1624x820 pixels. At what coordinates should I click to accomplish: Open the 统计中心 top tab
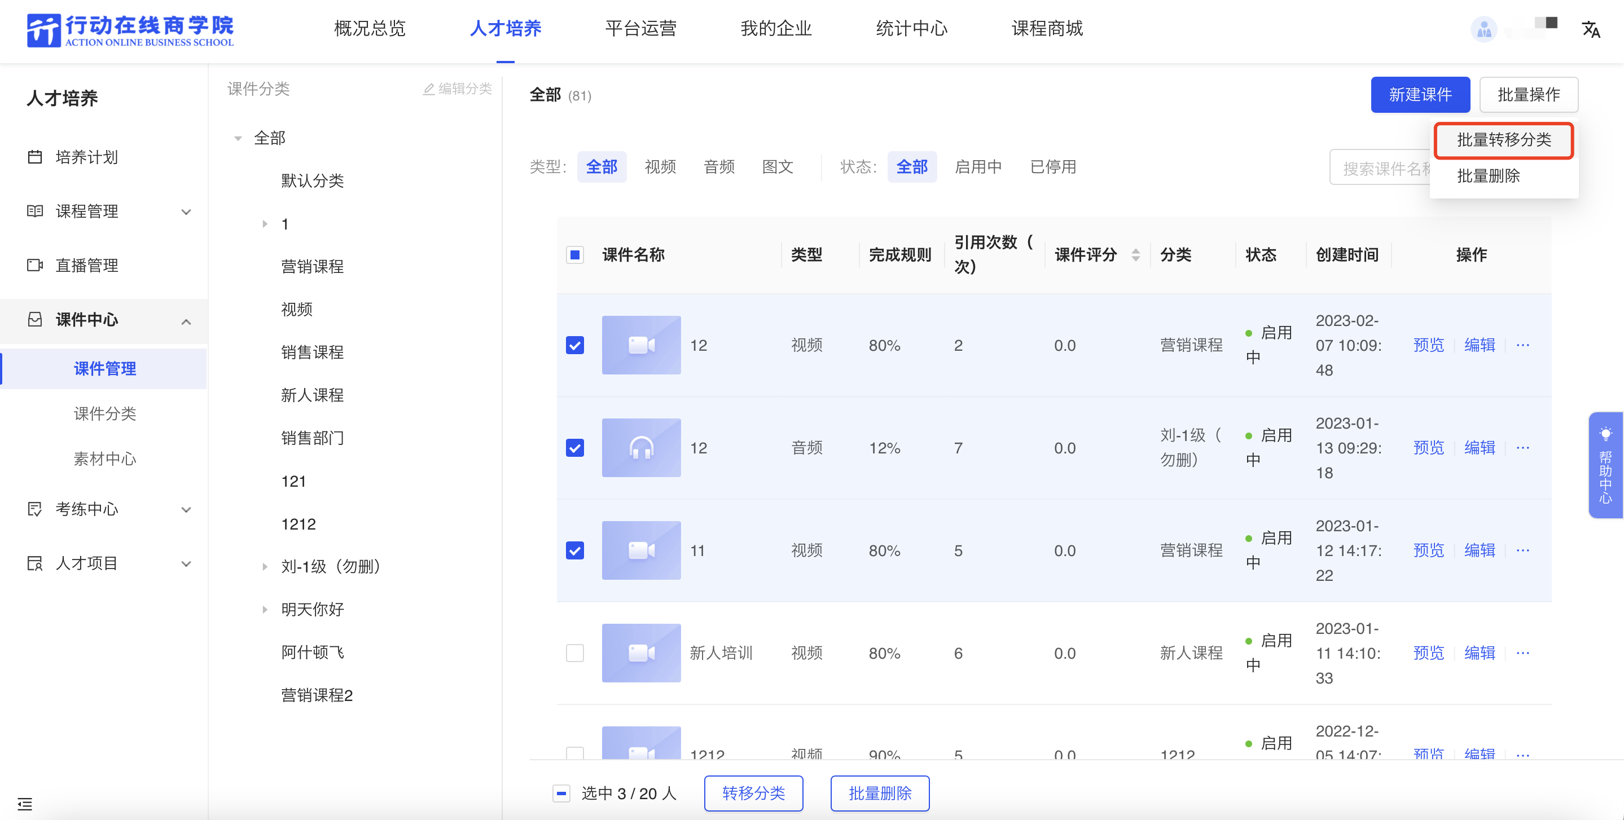[912, 28]
